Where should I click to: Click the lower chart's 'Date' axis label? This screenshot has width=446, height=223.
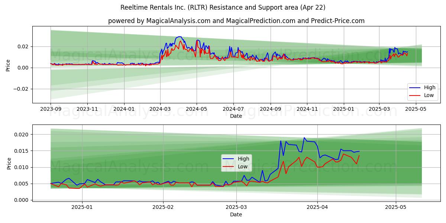pyautogui.click(x=236, y=214)
